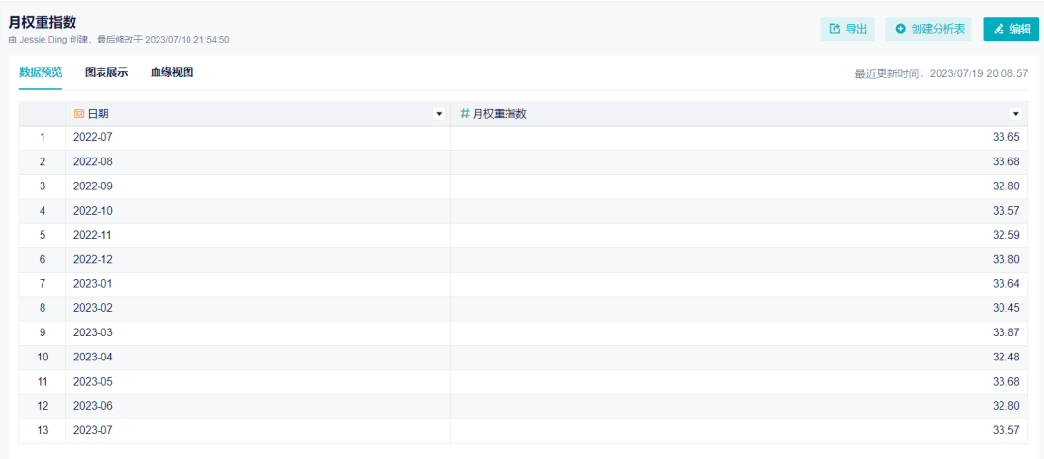Click the date cell 2023-07

point(258,430)
